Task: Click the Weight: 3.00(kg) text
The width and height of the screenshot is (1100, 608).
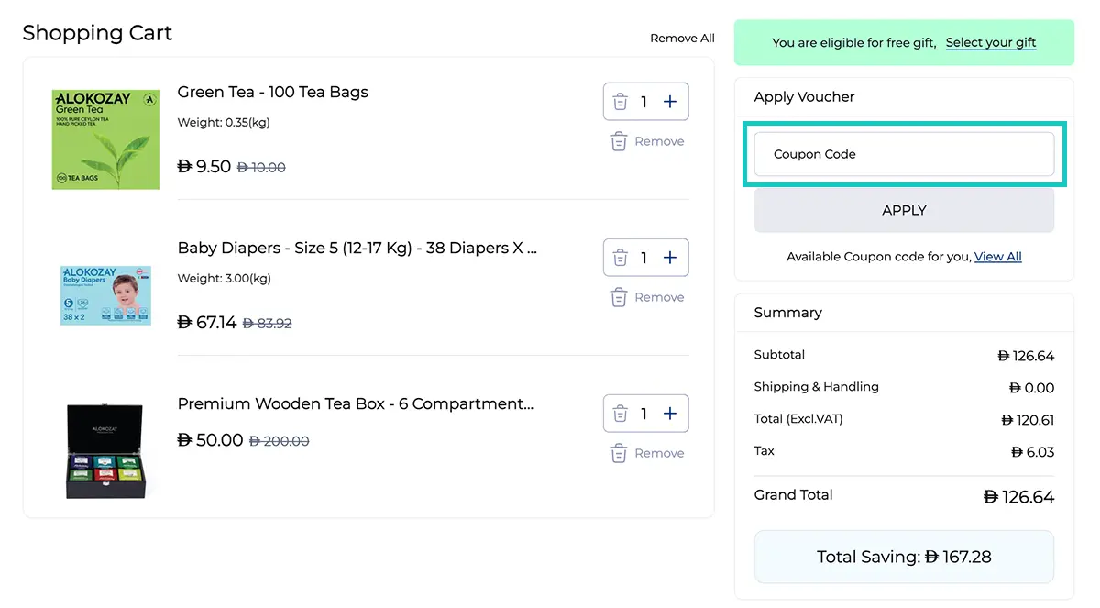Action: (224, 278)
